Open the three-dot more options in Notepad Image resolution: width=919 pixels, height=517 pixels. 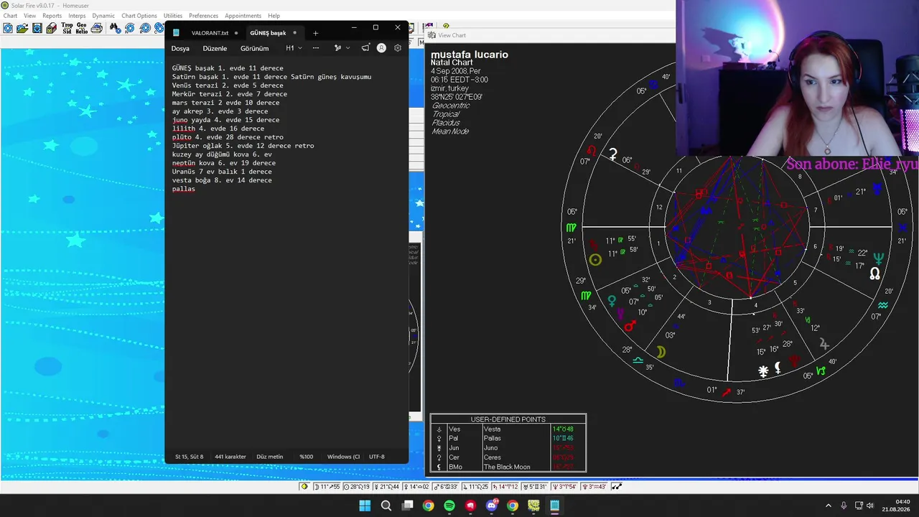[x=315, y=48]
